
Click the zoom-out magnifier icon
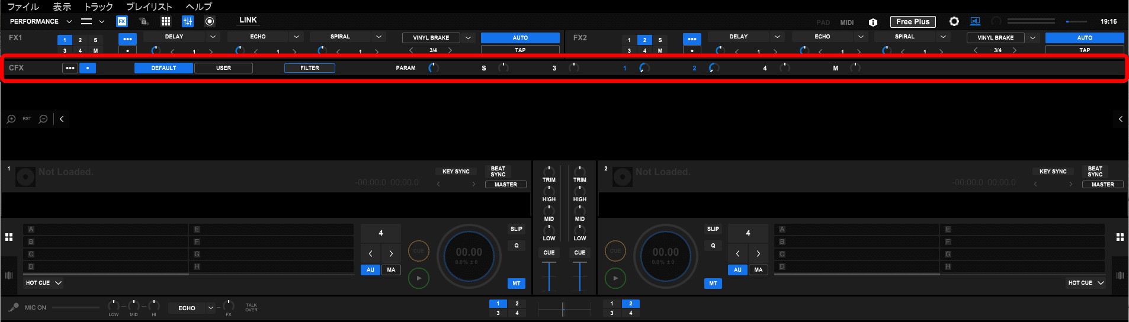43,119
